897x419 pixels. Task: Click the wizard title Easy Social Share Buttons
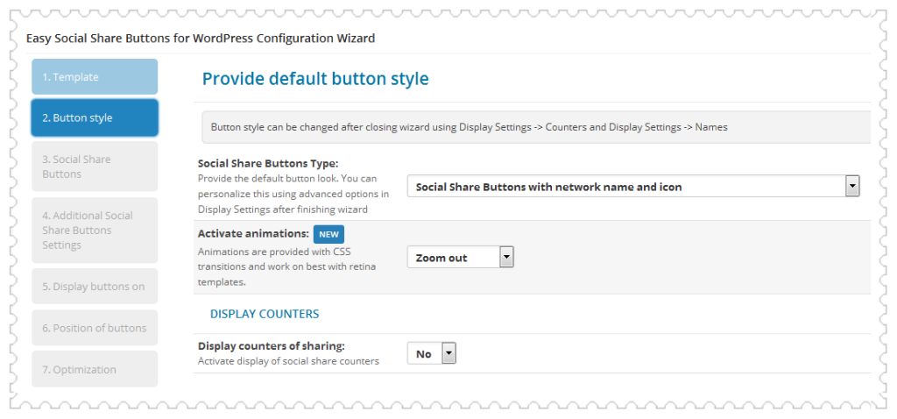tap(201, 39)
